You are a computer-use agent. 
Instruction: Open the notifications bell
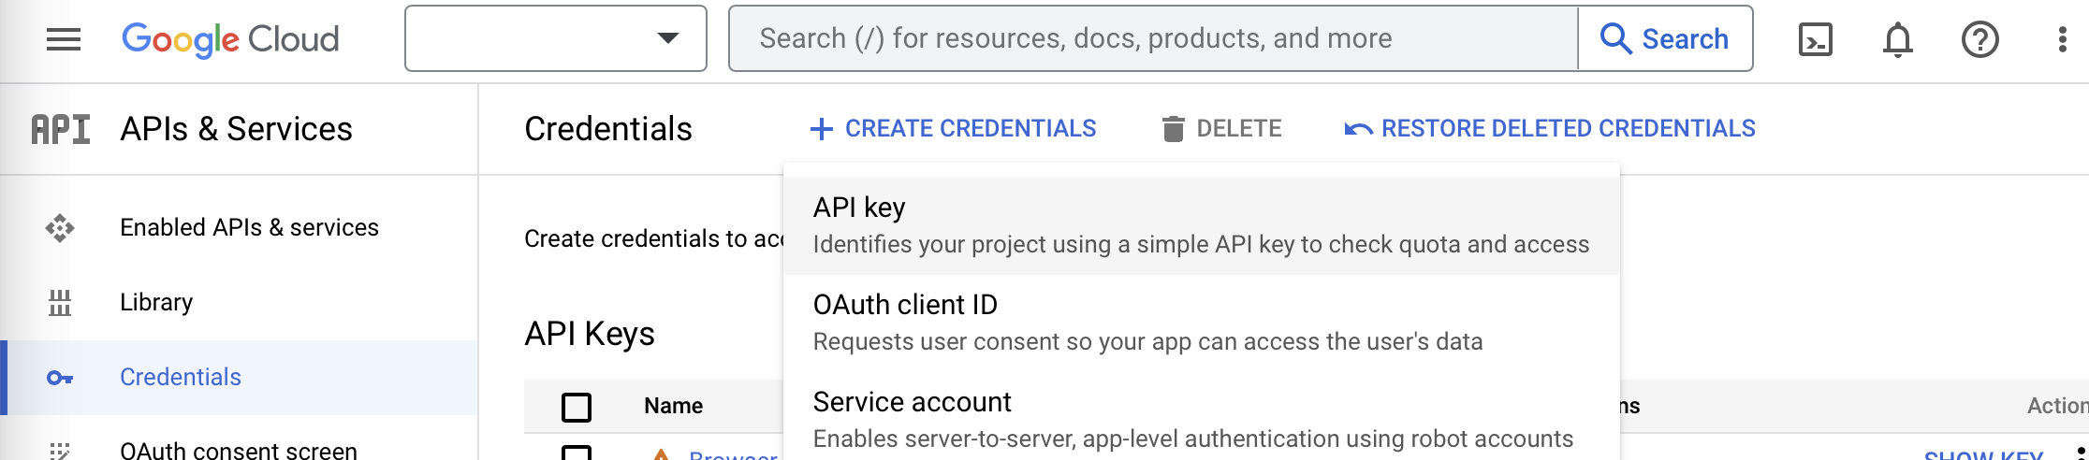tap(1898, 39)
